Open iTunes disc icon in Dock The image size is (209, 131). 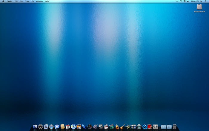(x=73, y=127)
